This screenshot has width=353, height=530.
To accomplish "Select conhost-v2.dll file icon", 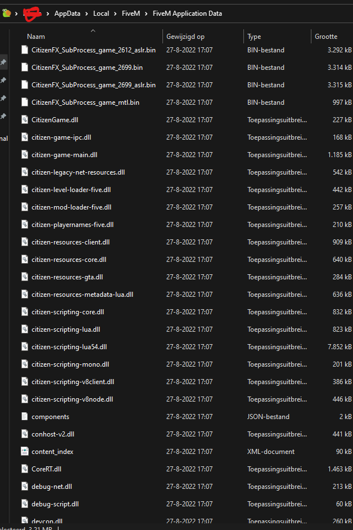I will 25,434.
